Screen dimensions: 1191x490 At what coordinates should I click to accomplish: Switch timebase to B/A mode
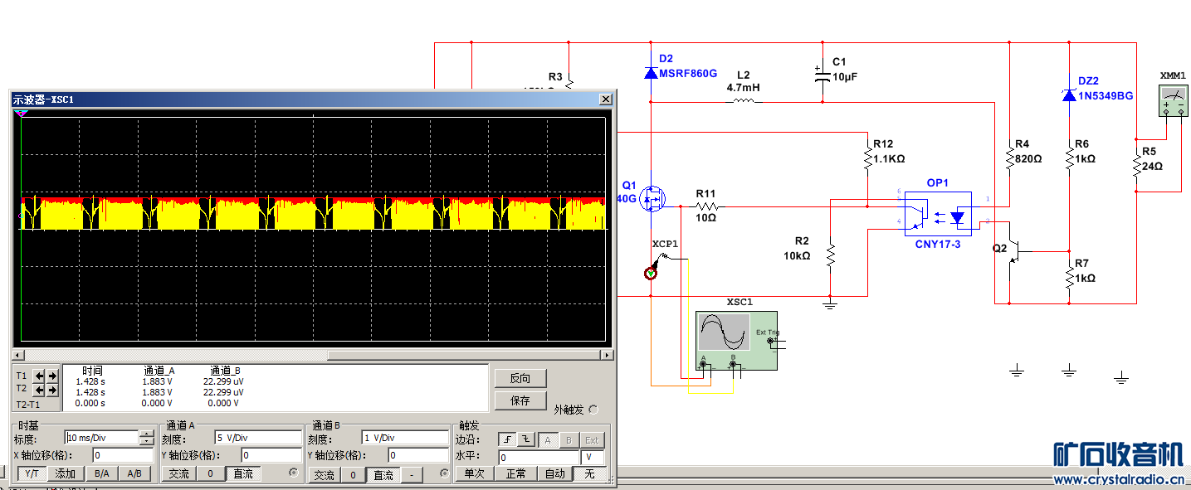tap(101, 473)
